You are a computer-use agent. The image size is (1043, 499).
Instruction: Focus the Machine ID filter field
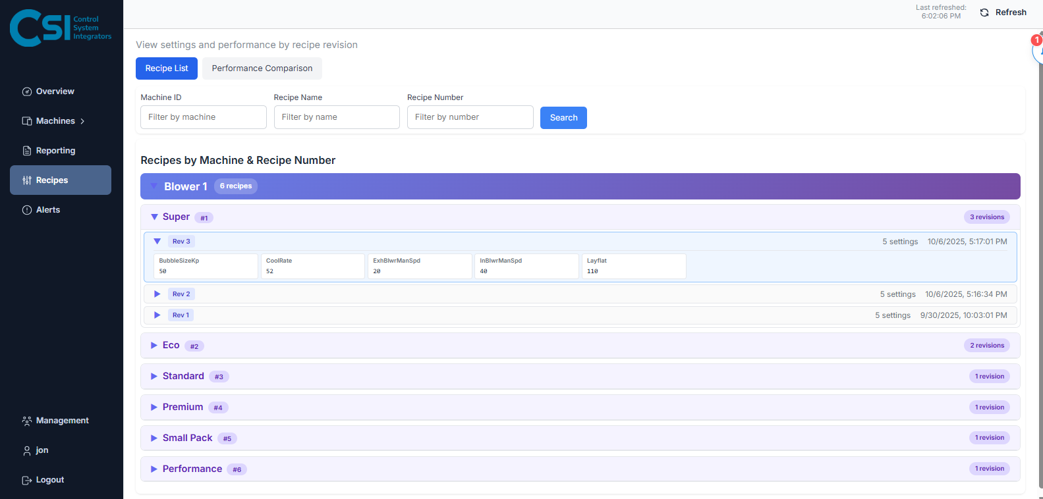[204, 117]
